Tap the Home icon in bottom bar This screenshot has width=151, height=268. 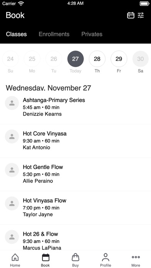pos(15,258)
